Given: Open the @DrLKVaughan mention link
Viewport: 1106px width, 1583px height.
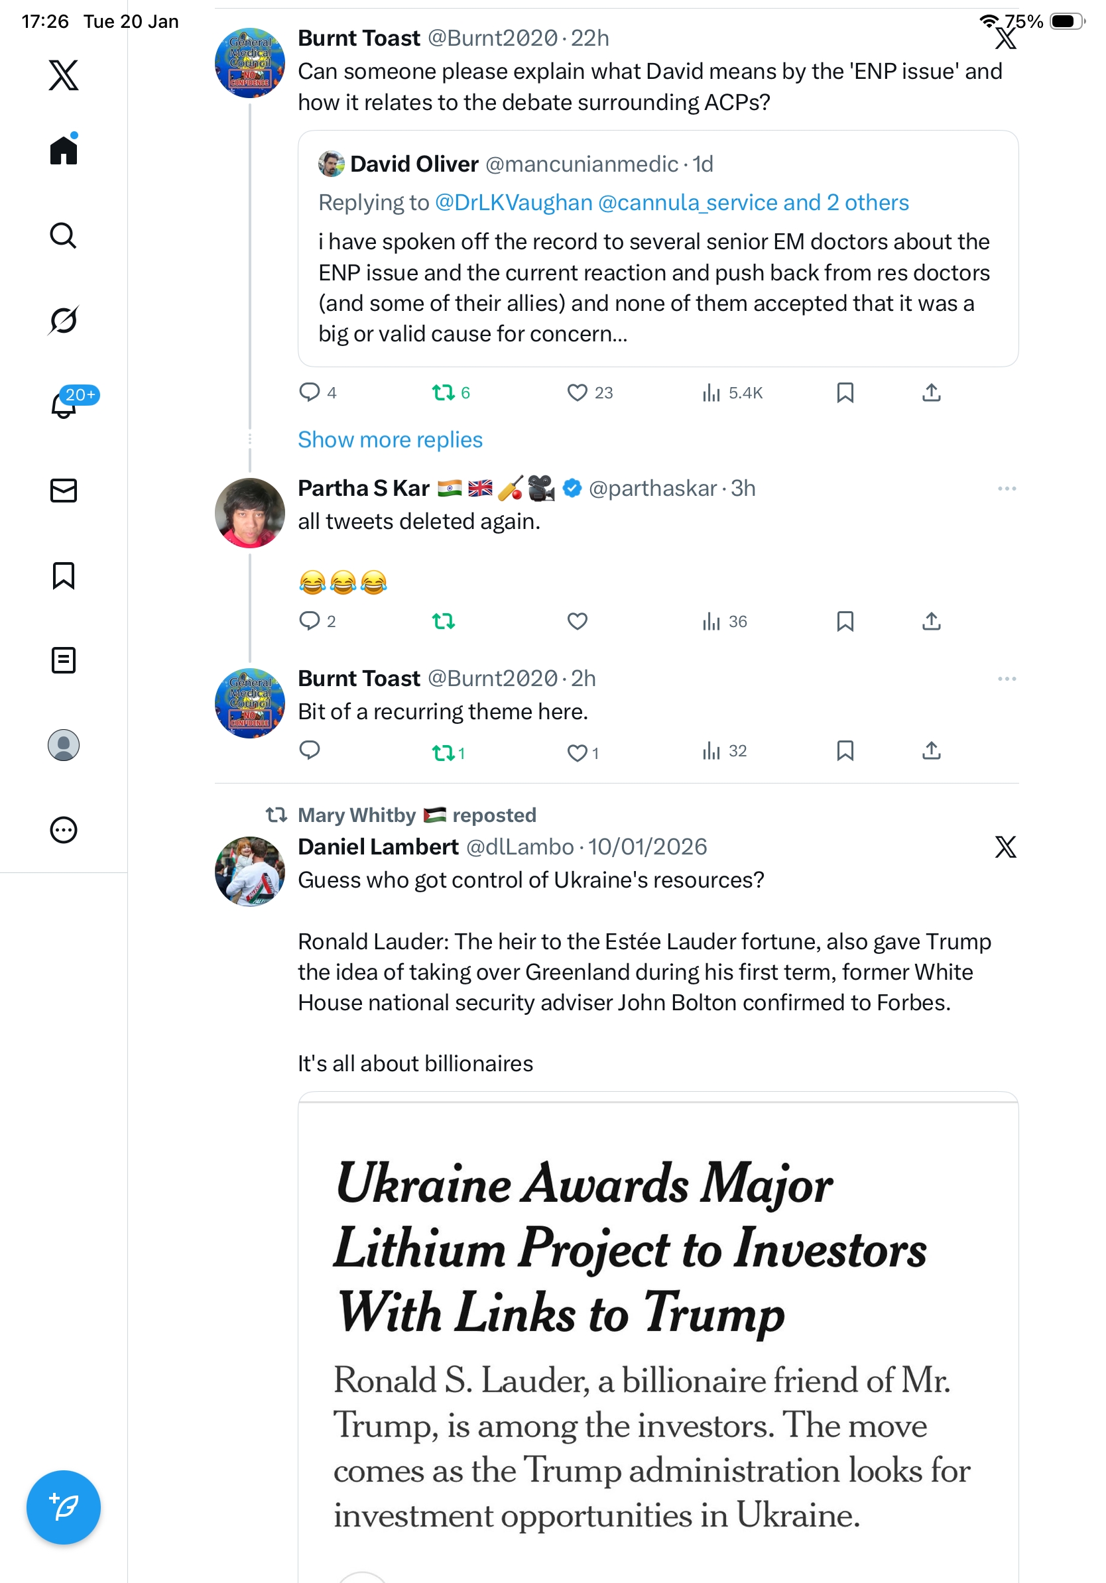Looking at the screenshot, I should coord(513,203).
